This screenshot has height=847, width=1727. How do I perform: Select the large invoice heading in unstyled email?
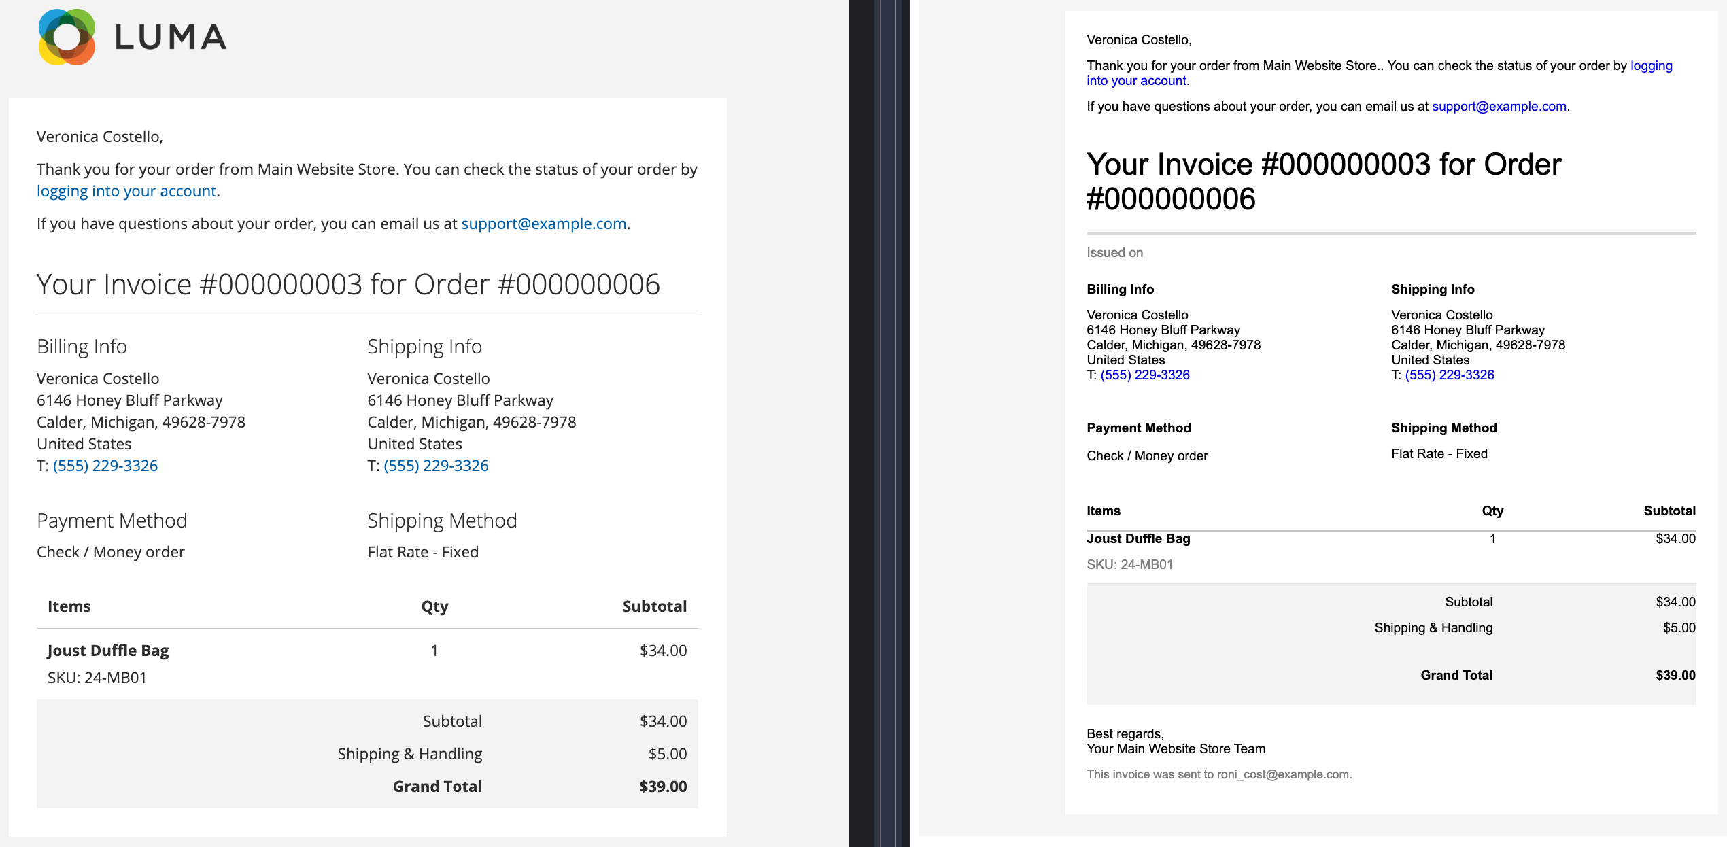(1324, 181)
